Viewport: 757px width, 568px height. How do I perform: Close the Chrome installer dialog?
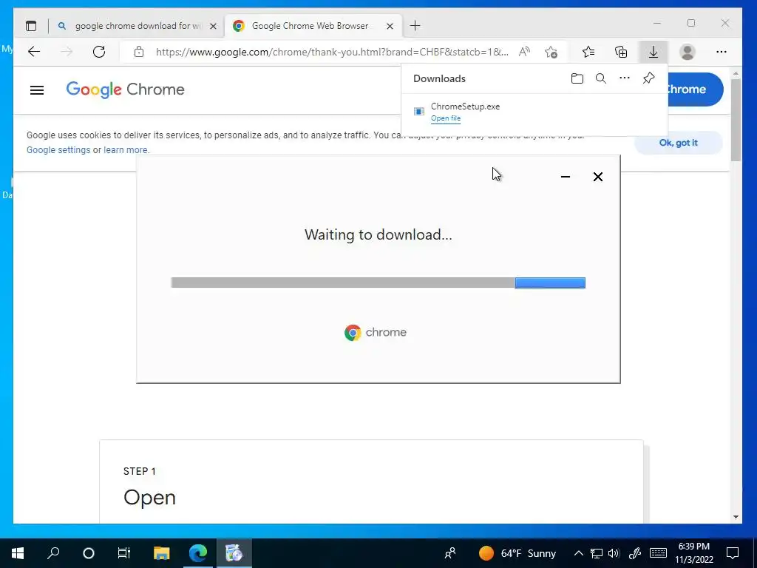tap(597, 177)
